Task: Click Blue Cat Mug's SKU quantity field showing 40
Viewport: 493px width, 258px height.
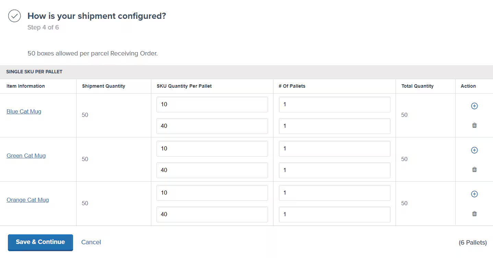Action: [x=212, y=126]
